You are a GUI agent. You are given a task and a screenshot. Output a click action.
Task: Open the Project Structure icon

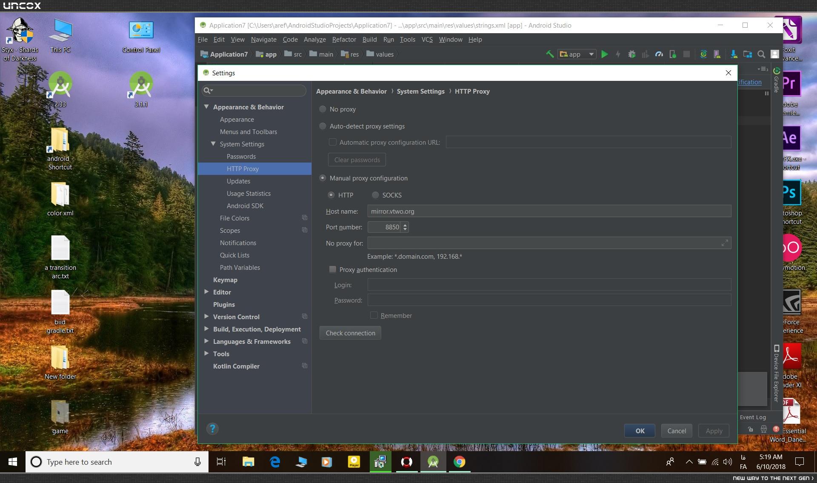(748, 54)
